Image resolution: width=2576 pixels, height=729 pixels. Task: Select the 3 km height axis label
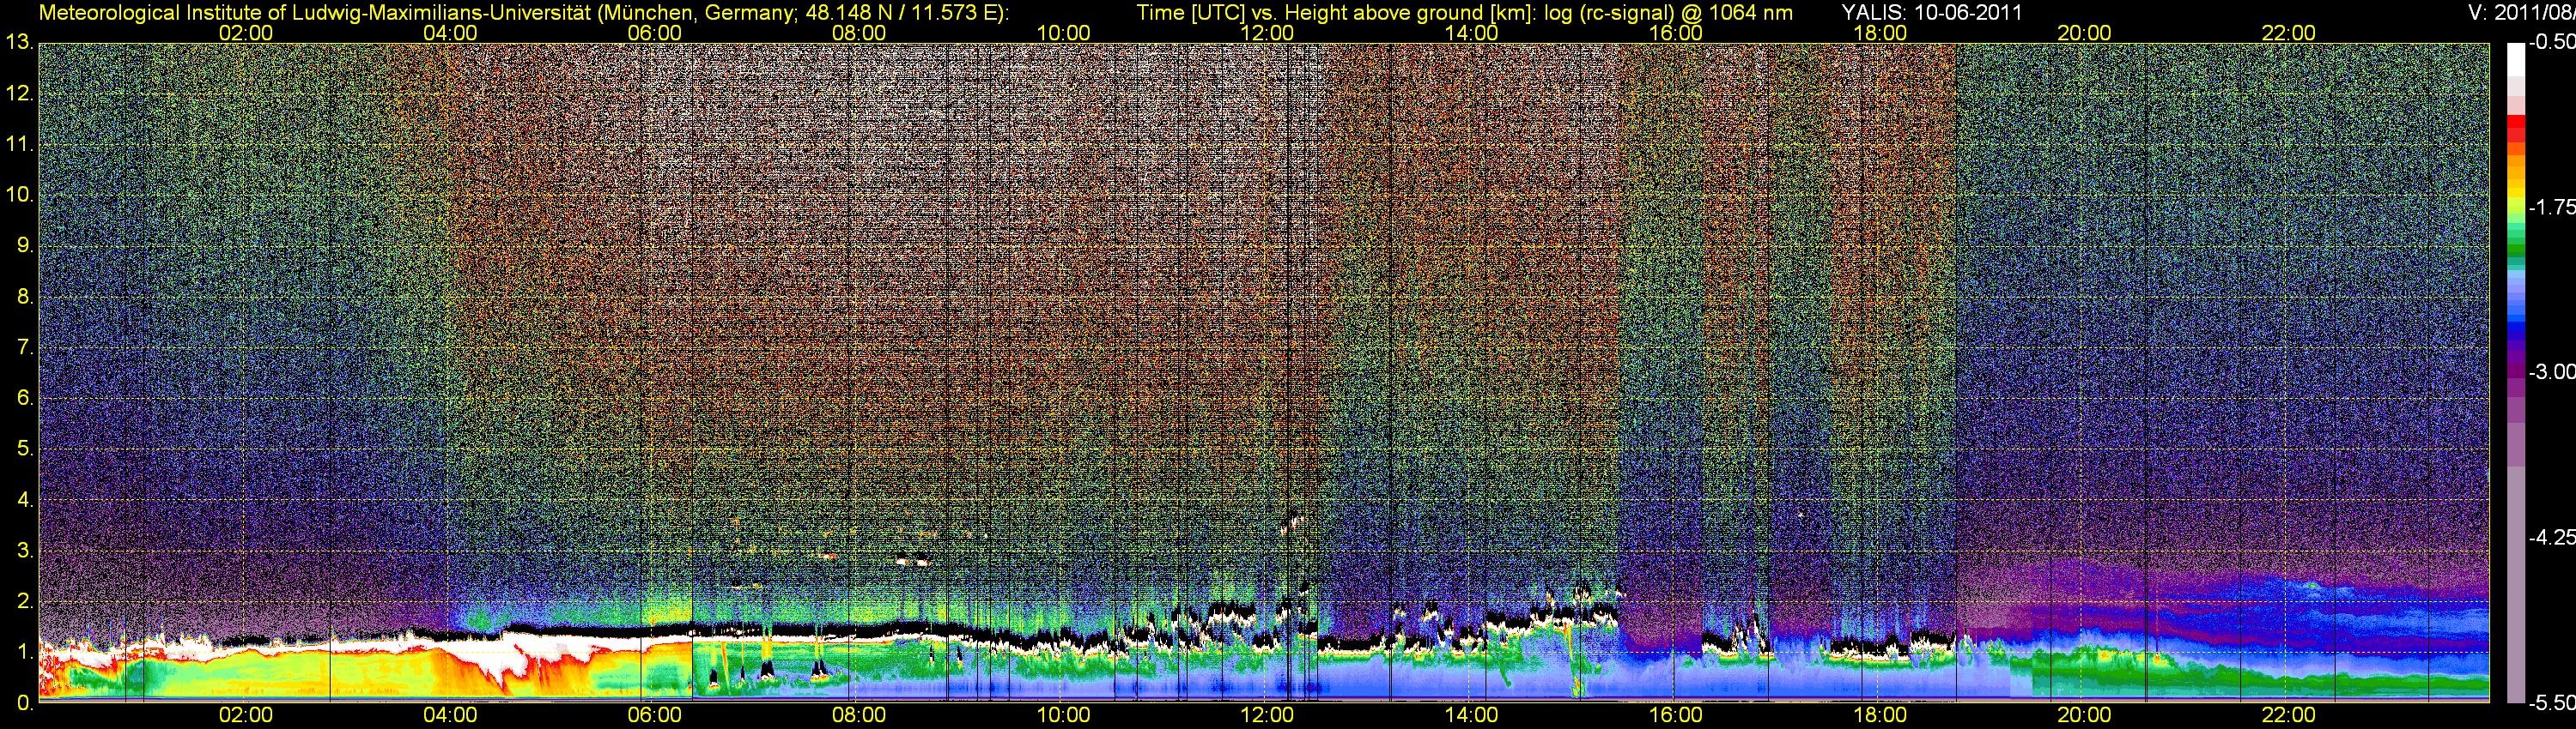tap(24, 551)
